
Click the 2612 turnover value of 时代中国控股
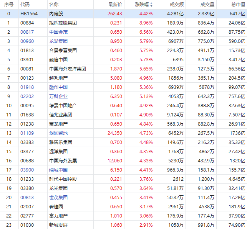point(178,179)
